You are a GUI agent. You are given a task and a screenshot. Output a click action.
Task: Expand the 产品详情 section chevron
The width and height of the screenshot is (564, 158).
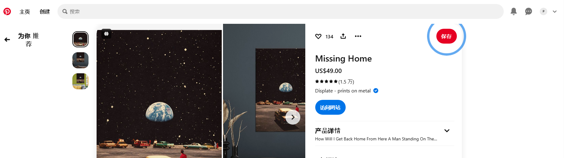click(x=447, y=131)
